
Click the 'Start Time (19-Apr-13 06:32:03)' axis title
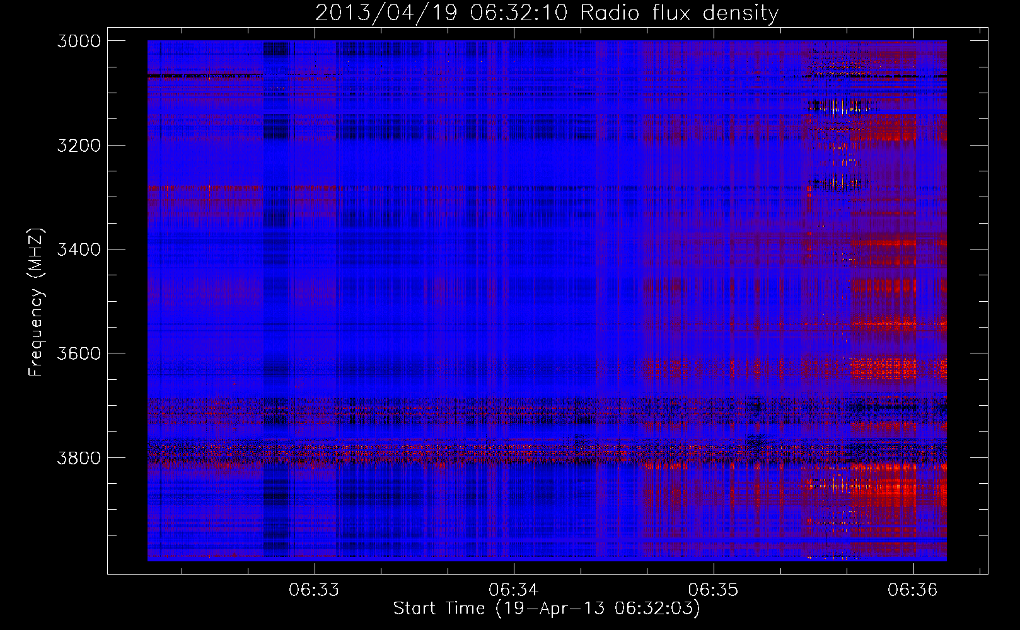(547, 609)
